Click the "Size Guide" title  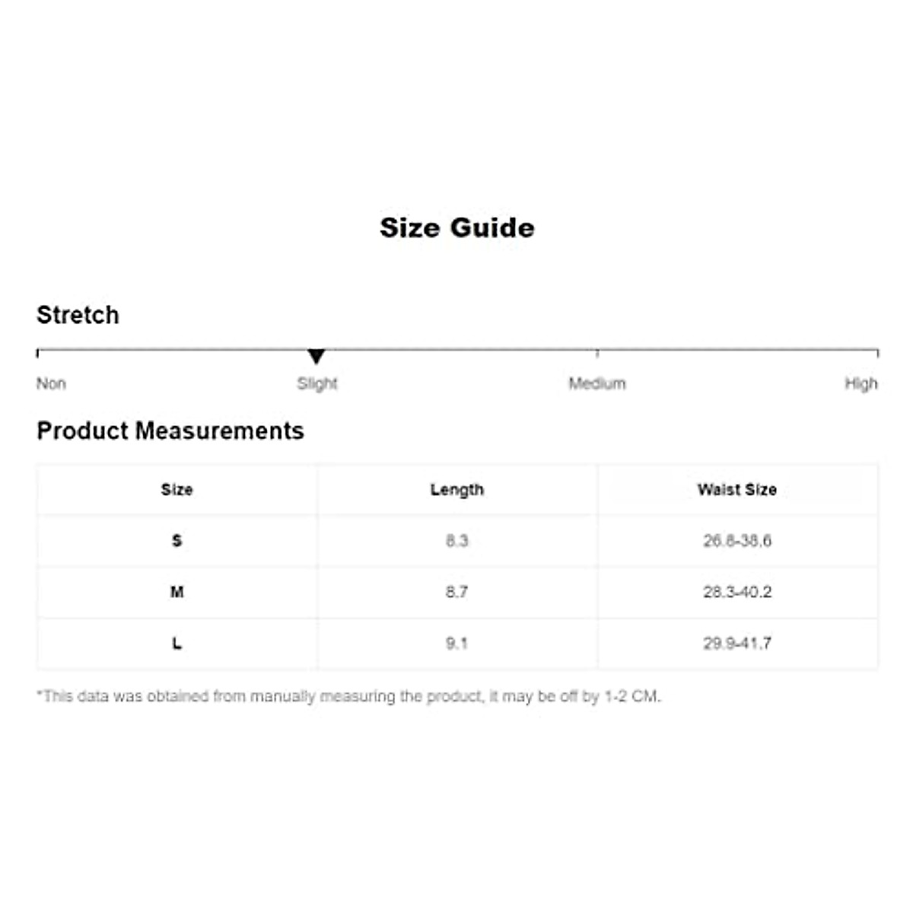click(x=456, y=227)
